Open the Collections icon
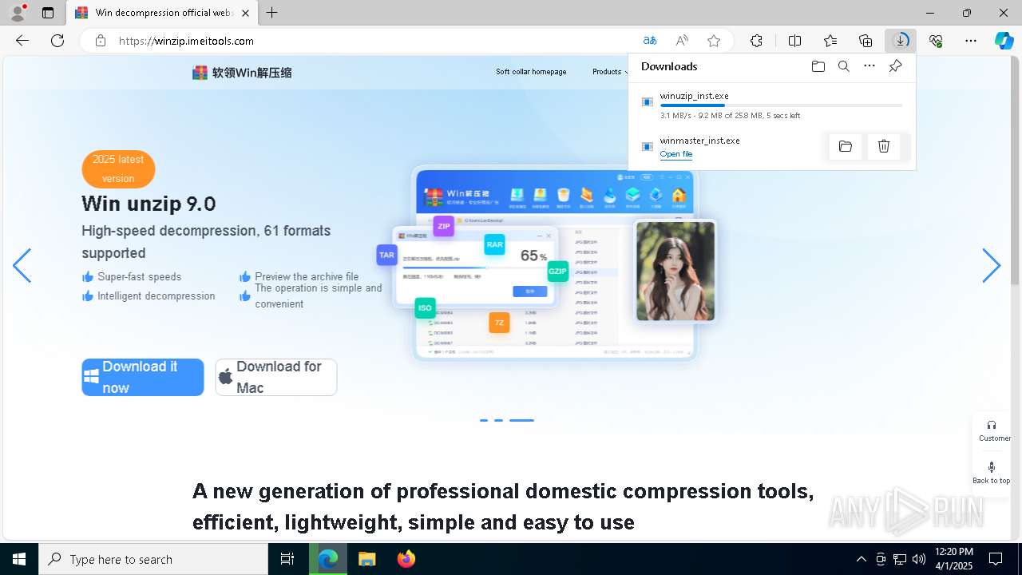1022x575 pixels. click(x=866, y=41)
